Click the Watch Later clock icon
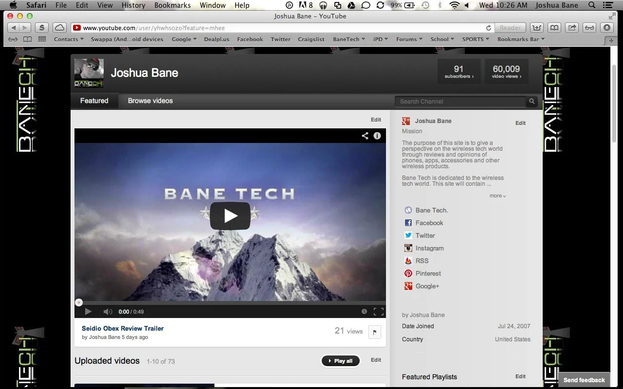Image resolution: width=623 pixels, height=389 pixels. [x=364, y=312]
